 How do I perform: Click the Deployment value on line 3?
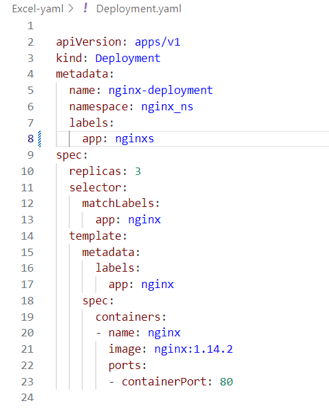tap(127, 59)
